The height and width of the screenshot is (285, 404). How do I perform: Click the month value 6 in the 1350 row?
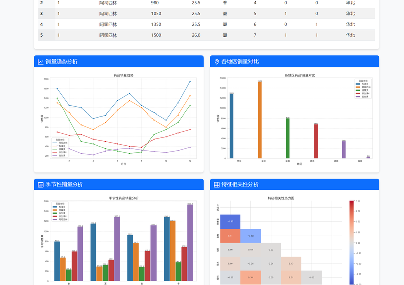tap(255, 24)
